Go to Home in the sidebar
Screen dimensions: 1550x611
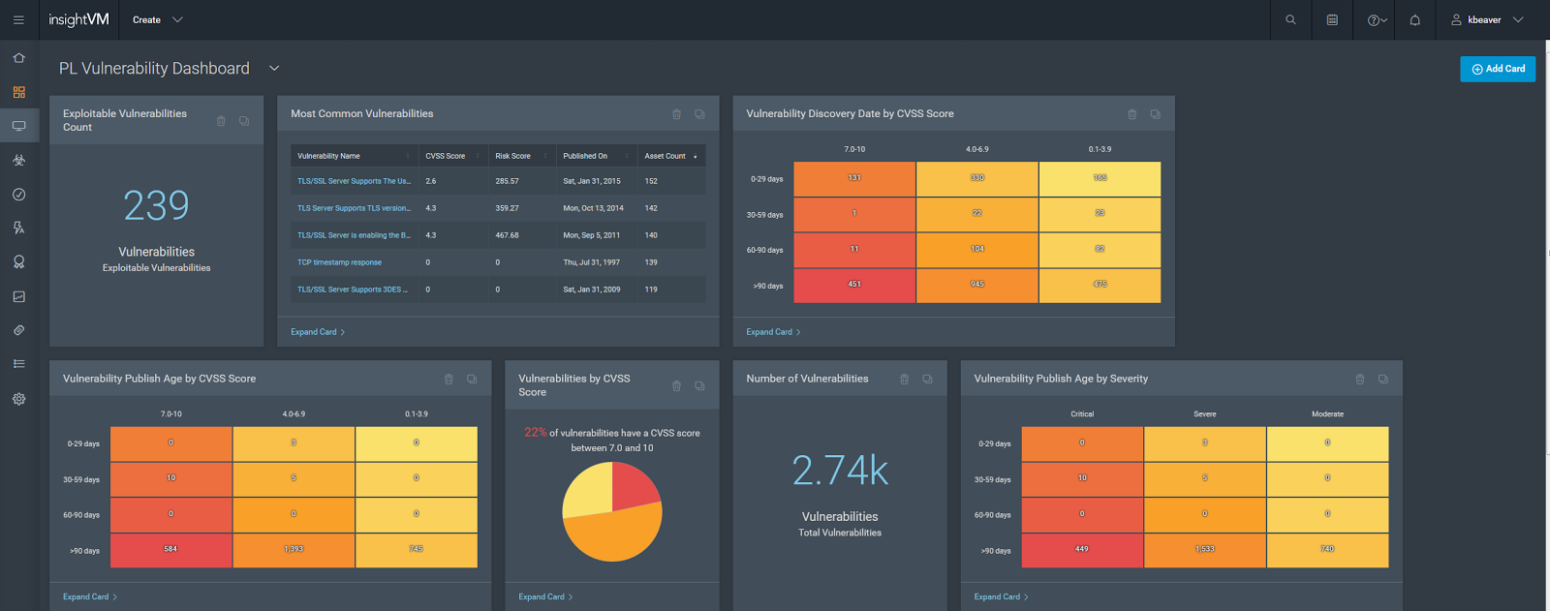tap(18, 58)
